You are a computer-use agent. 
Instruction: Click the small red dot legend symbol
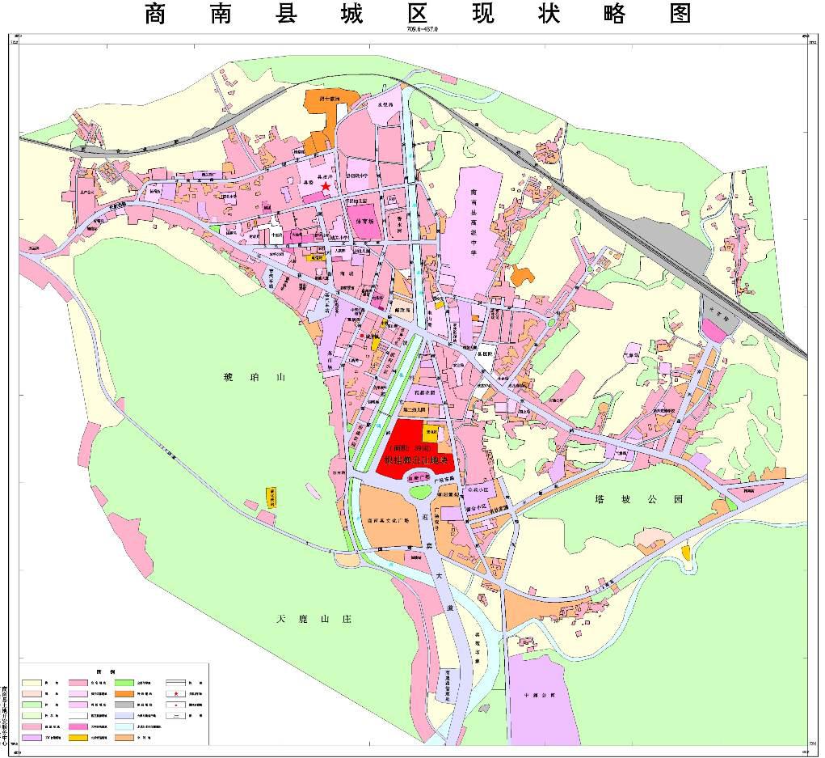click(176, 705)
